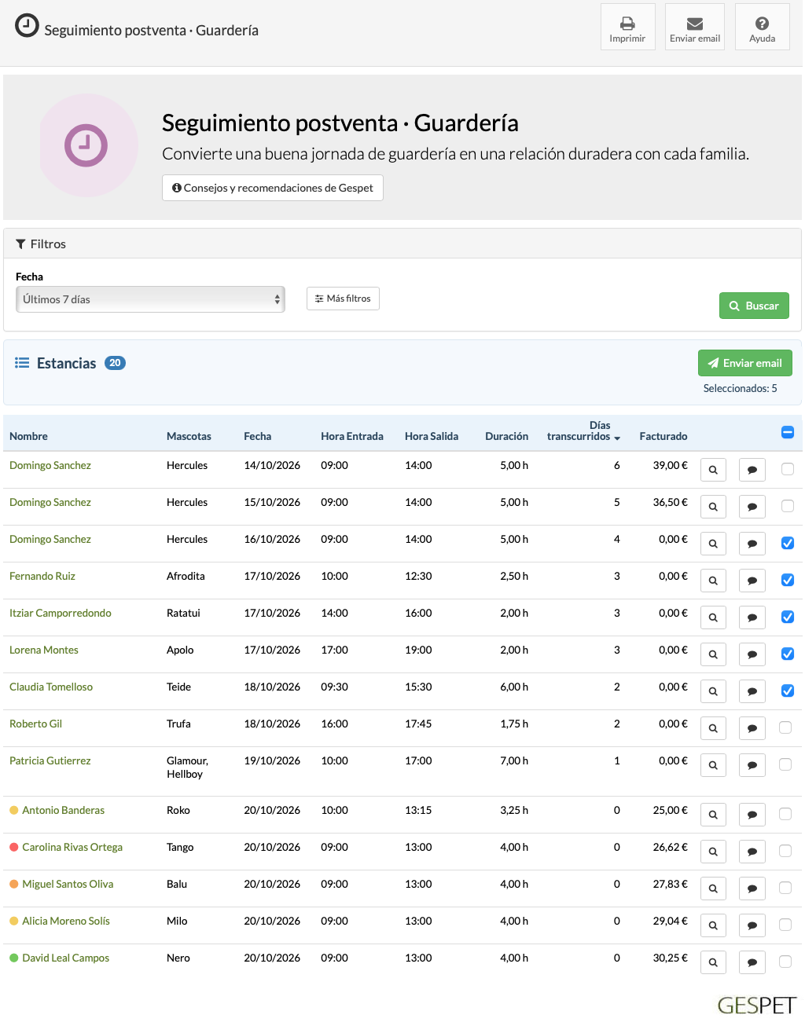The image size is (805, 1026).
Task: Uncheck the Itziar Camporredondo row checkbox
Action: click(788, 617)
